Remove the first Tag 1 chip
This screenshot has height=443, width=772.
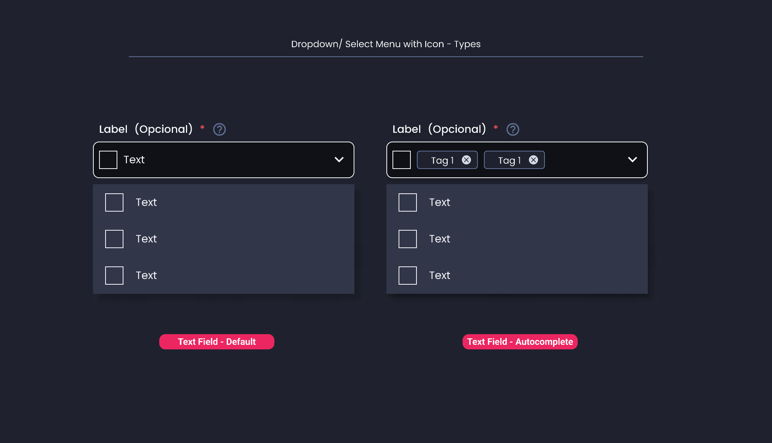click(467, 160)
